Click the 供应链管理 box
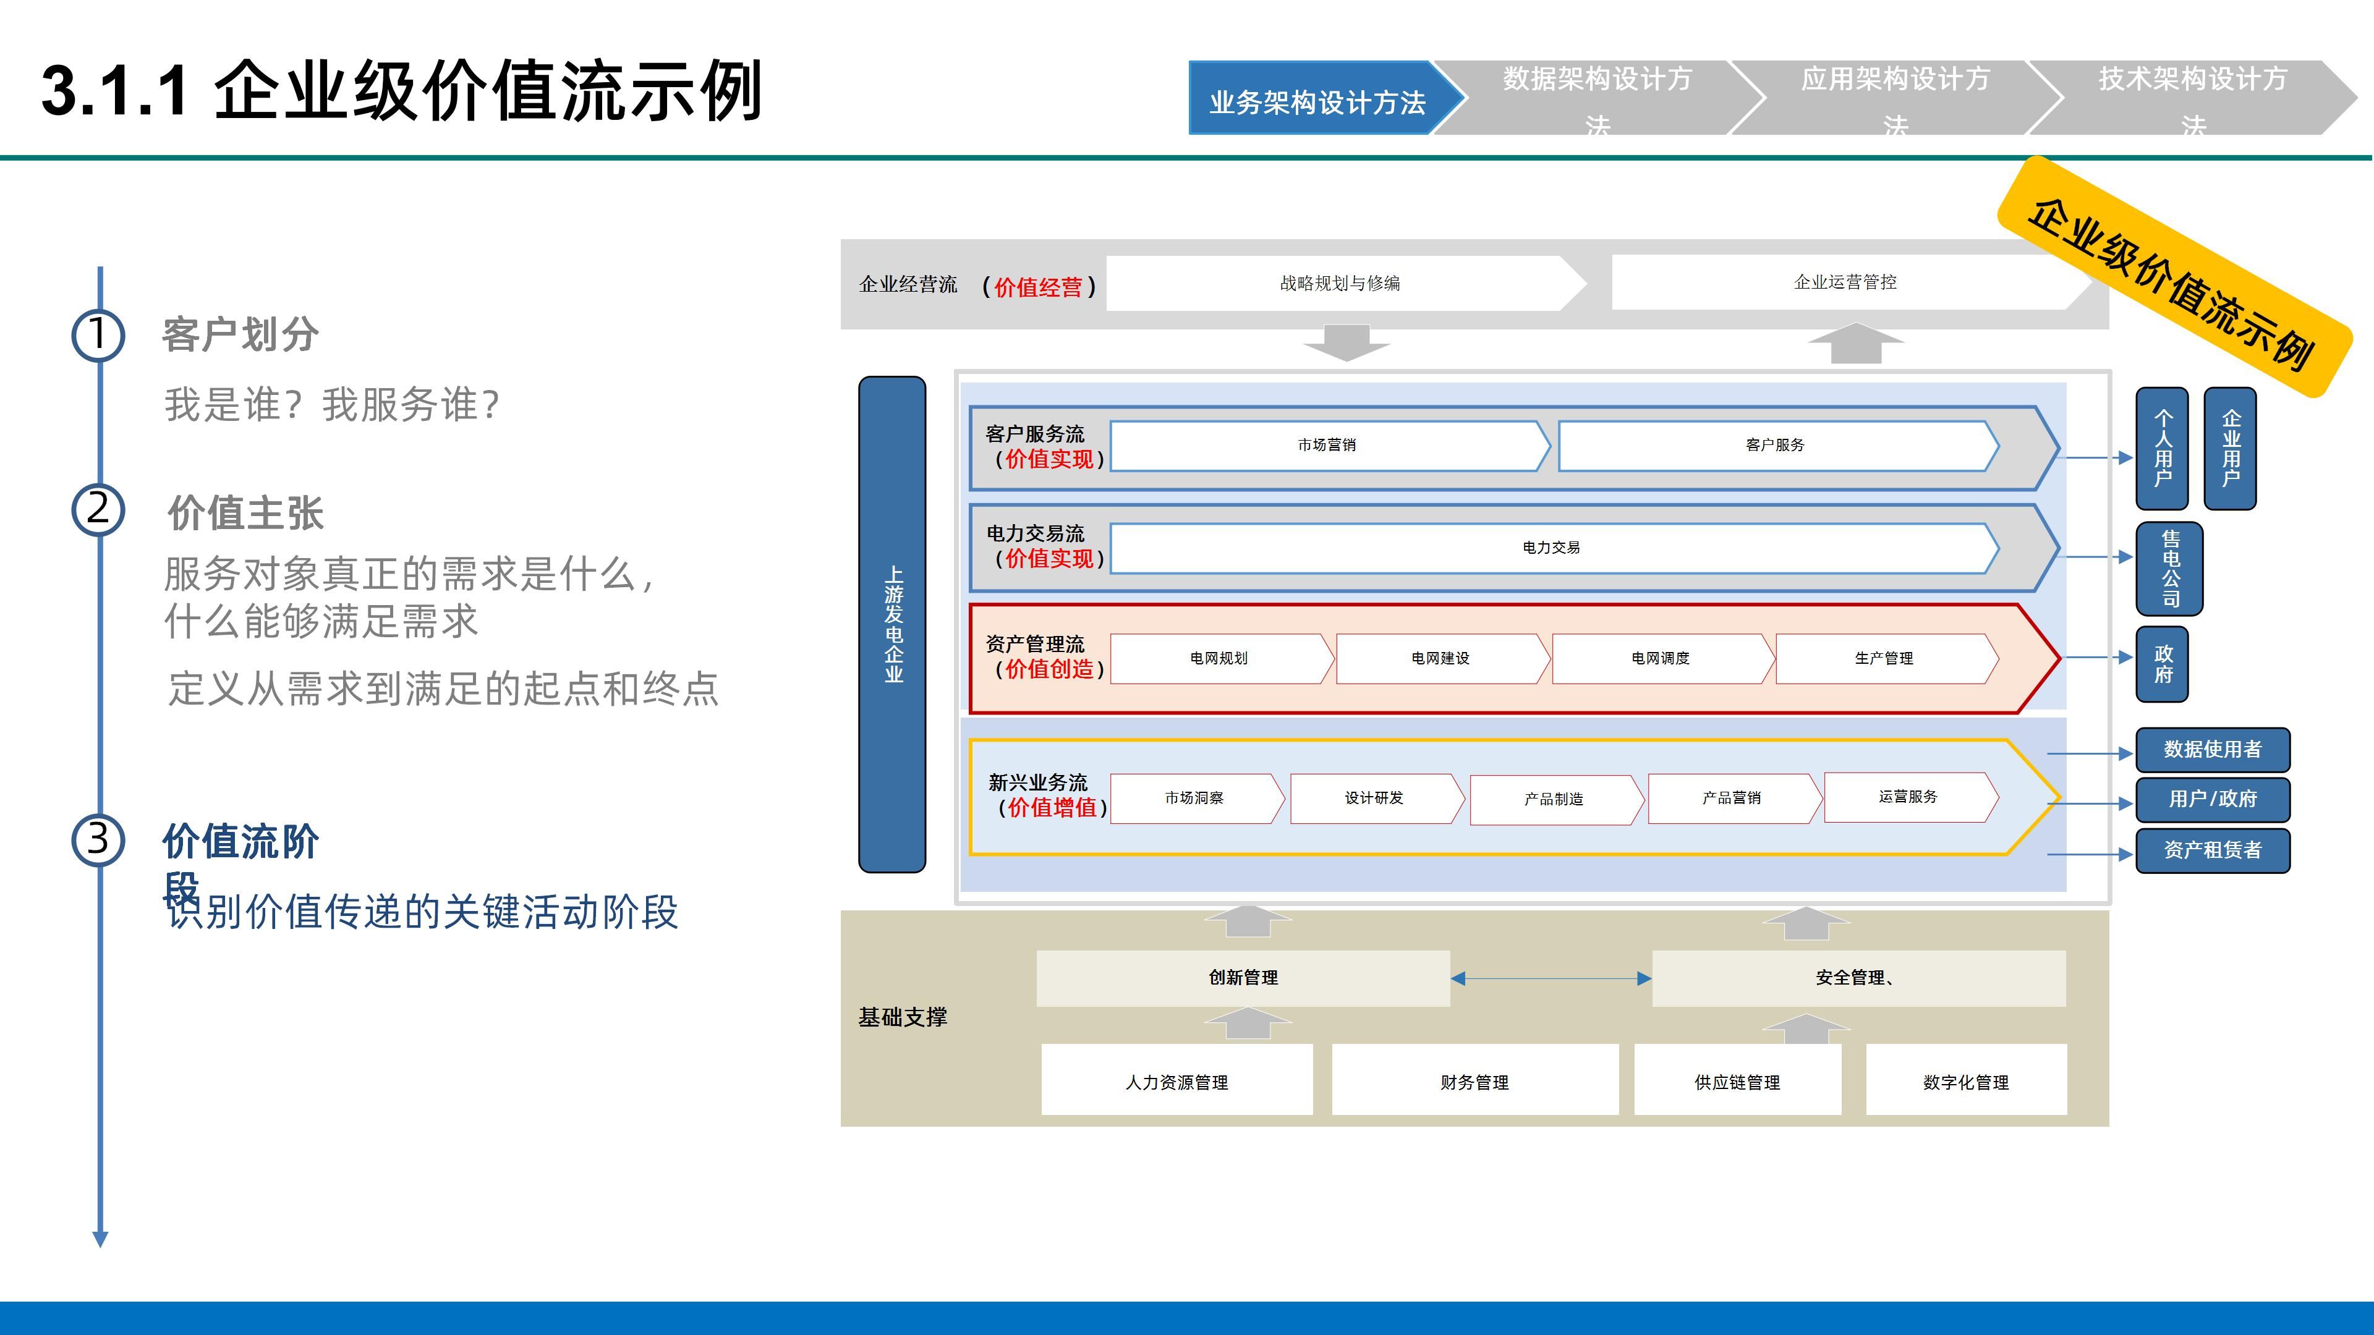Viewport: 2374px width, 1335px height. tap(1738, 1080)
